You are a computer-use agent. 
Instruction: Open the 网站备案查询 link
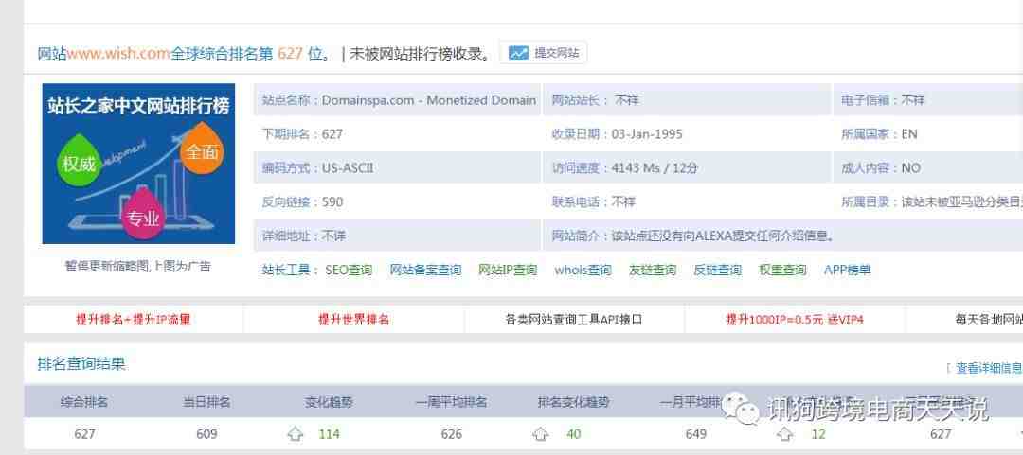[425, 270]
